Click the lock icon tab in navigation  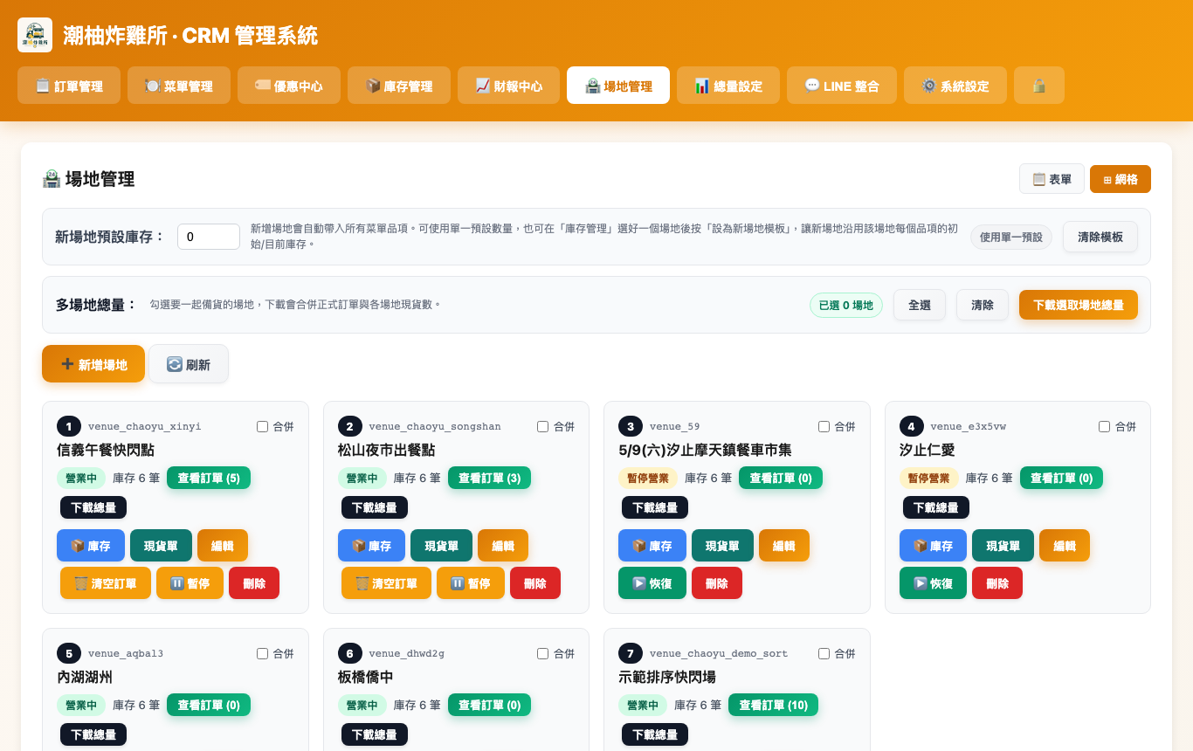1039,86
